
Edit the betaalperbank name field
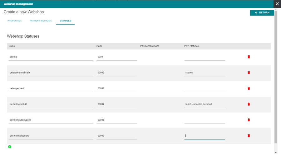51,88
